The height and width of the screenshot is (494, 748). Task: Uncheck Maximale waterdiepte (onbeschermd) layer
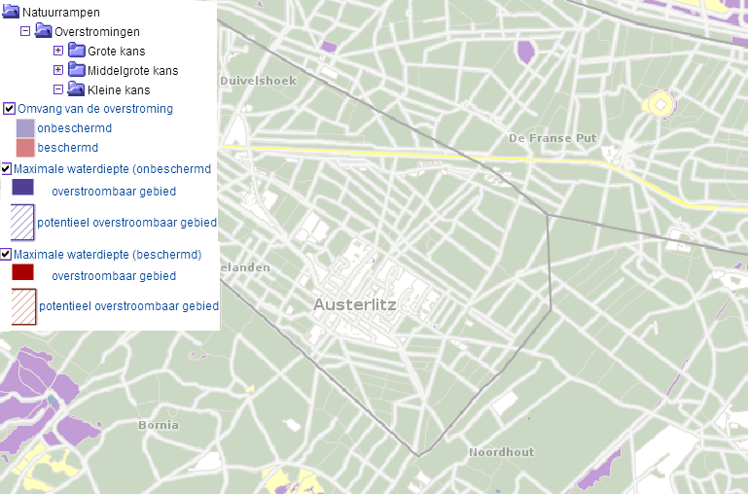[6, 169]
